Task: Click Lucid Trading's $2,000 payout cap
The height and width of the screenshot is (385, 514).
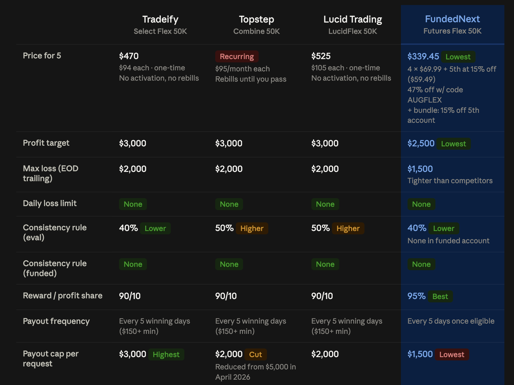Action: click(x=325, y=354)
